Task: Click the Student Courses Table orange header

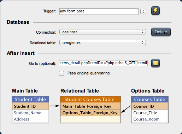Action: click(x=90, y=99)
